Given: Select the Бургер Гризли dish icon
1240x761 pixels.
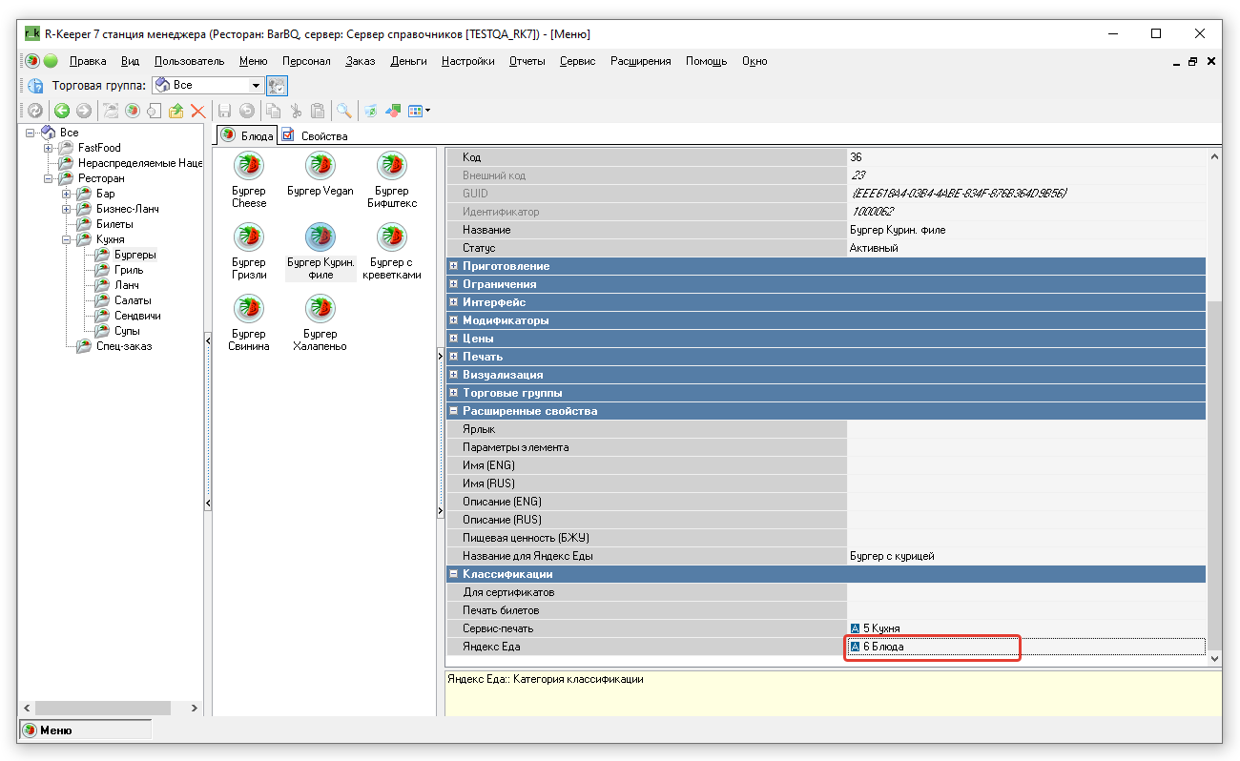Looking at the screenshot, I should (x=249, y=237).
